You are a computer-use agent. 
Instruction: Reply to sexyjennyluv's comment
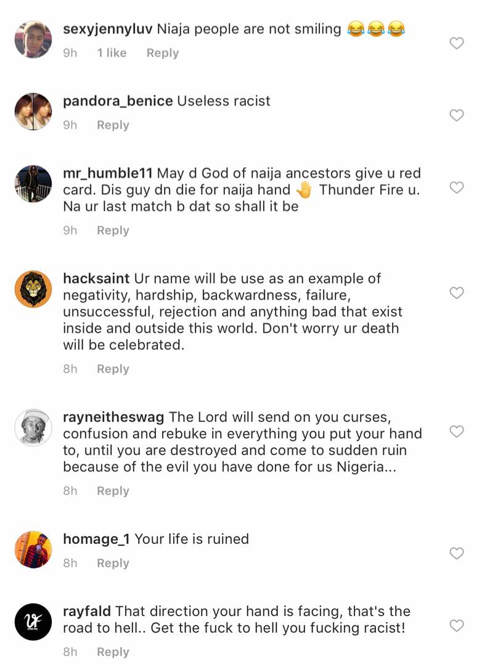pos(162,53)
